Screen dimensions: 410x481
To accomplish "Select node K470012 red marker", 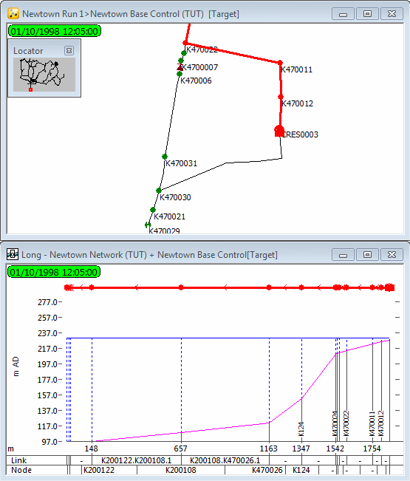I will click(x=280, y=97).
